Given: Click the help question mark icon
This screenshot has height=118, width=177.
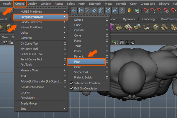Looking at the screenshot, I should pyautogui.click(x=122, y=11).
